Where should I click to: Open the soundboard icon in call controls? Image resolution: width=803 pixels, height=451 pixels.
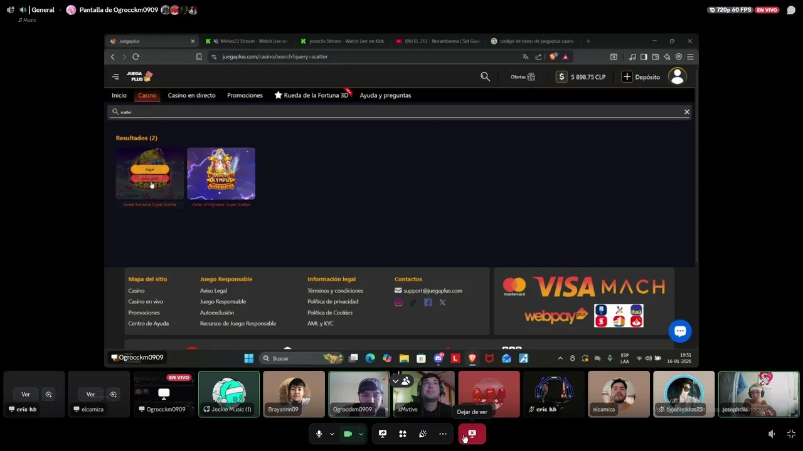point(423,433)
